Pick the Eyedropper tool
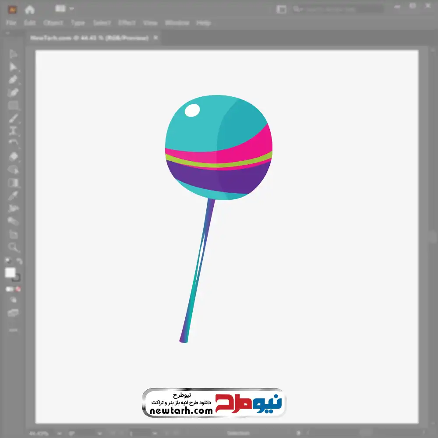The width and height of the screenshot is (438, 438). pyautogui.click(x=13, y=195)
